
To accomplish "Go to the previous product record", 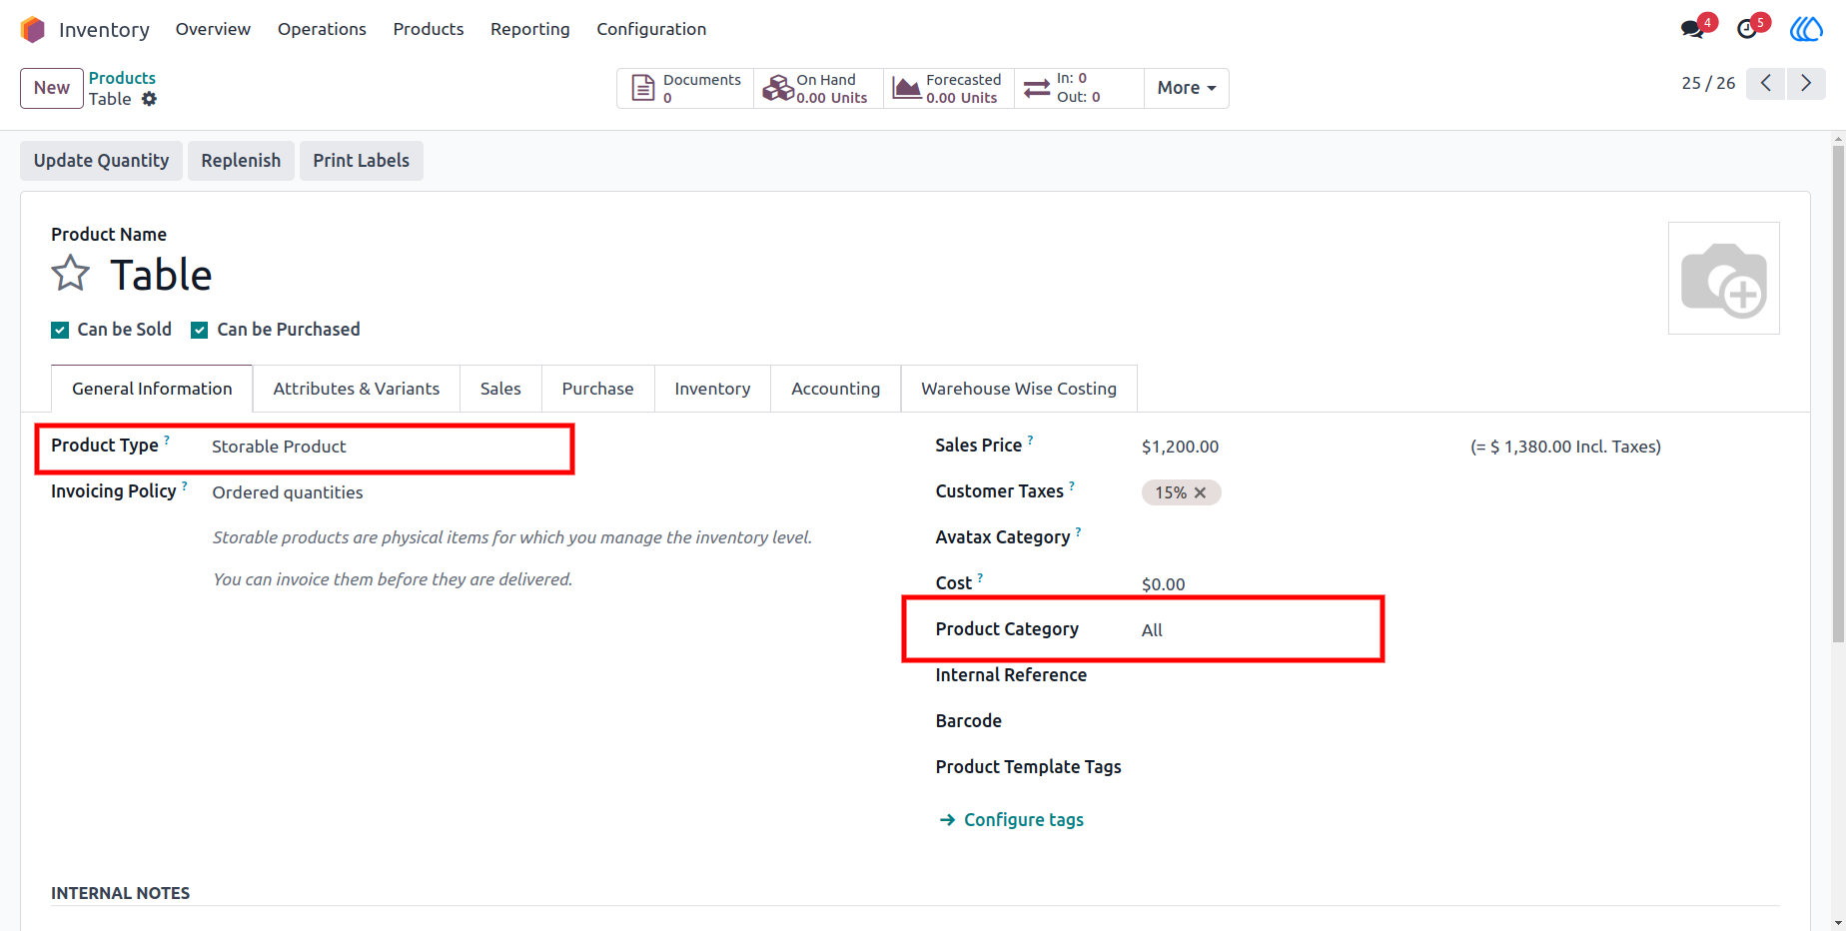I will 1766,83.
